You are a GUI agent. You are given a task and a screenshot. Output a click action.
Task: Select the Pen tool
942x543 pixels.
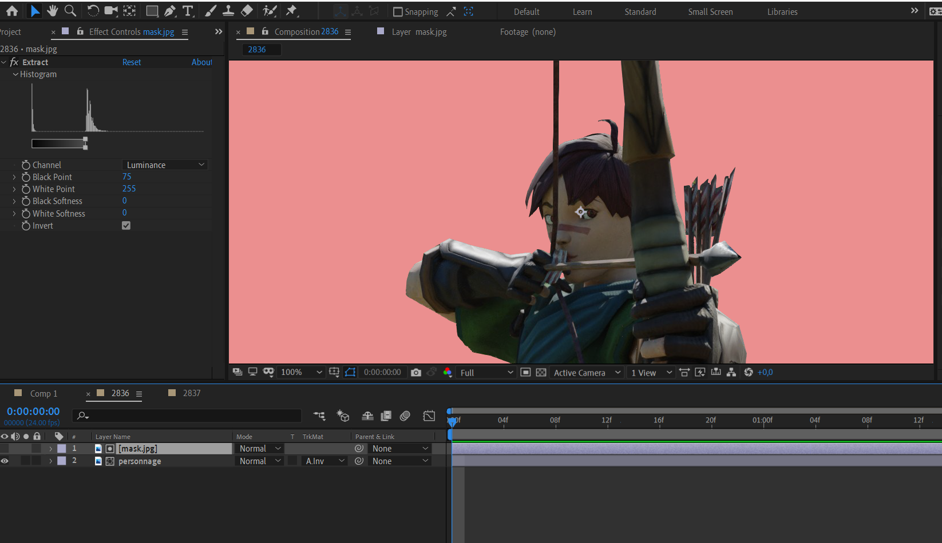tap(170, 11)
